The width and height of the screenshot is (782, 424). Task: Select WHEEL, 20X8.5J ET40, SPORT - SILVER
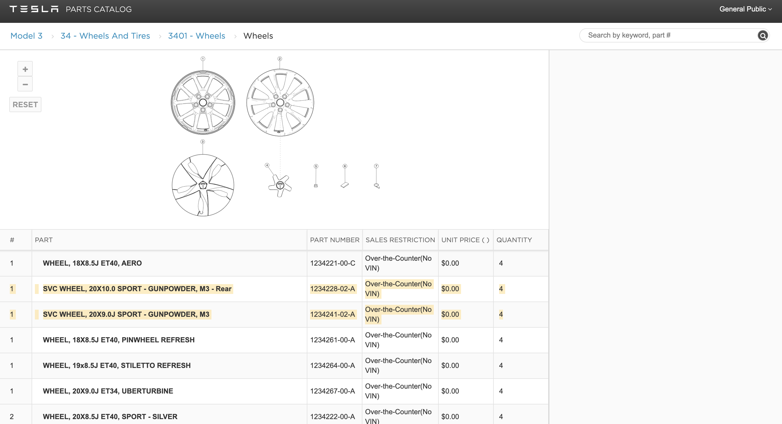[274, 414]
